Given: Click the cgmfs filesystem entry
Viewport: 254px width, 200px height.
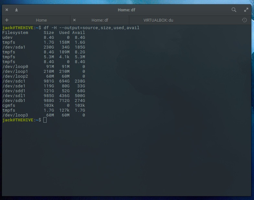Looking at the screenshot, I should coord(9,106).
